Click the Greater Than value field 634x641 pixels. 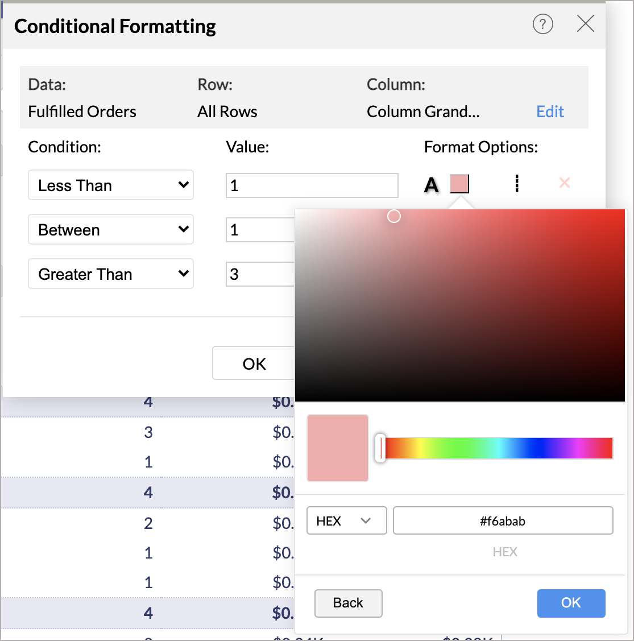click(x=260, y=274)
